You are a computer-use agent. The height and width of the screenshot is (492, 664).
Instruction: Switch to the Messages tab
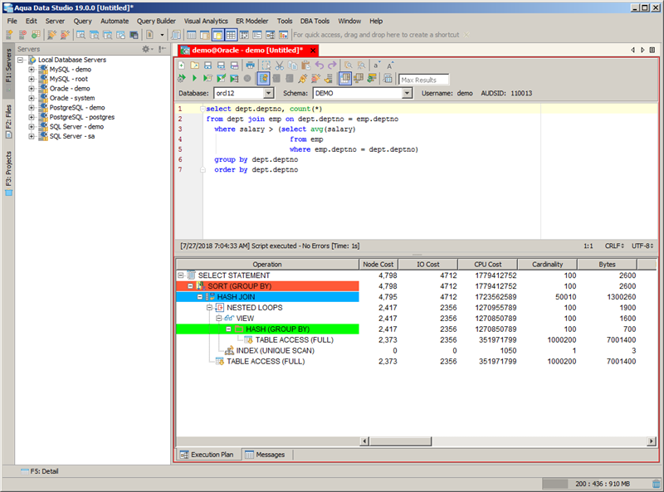pos(265,455)
